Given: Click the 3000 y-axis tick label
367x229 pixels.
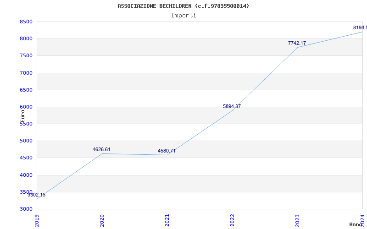Looking at the screenshot, I should tap(26, 209).
